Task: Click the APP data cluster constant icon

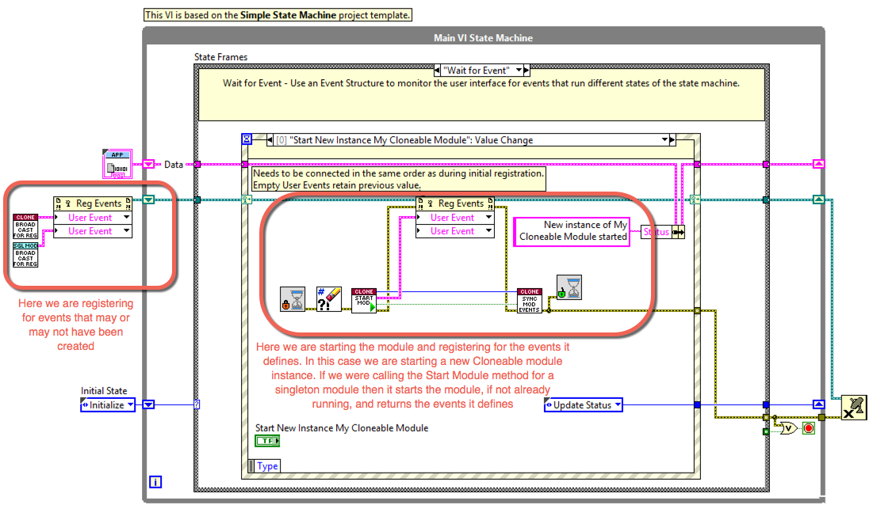Action: 116,163
